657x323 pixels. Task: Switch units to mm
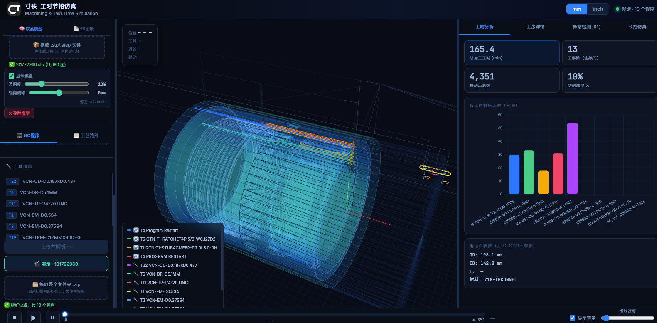click(576, 9)
